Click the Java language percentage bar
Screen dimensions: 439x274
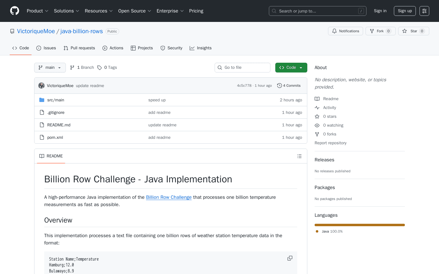359,225
